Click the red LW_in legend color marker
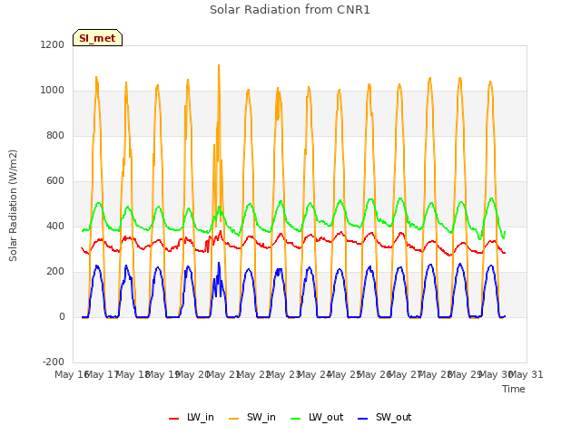The image size is (581, 435). coord(173,419)
